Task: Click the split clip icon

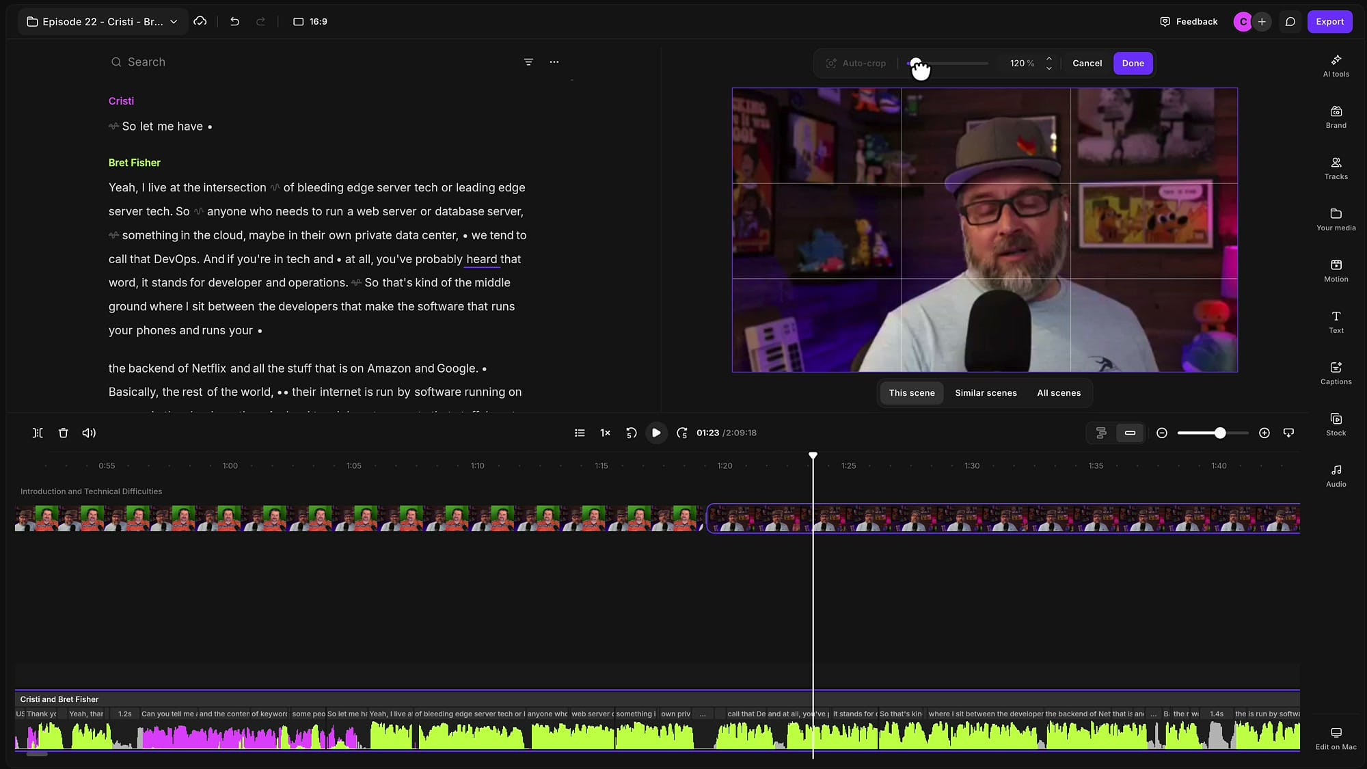Action: click(38, 433)
